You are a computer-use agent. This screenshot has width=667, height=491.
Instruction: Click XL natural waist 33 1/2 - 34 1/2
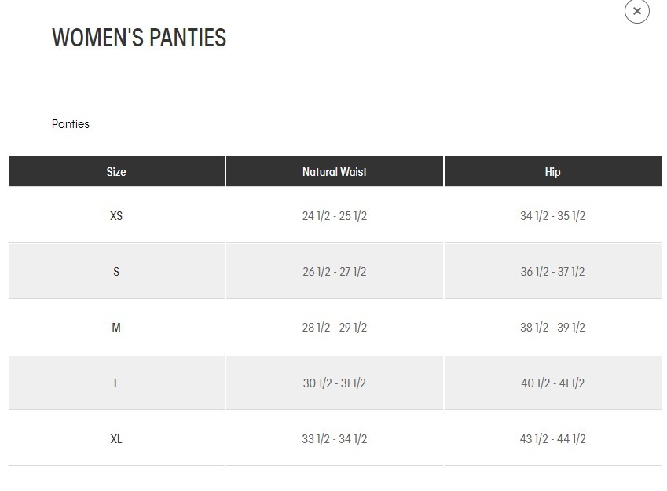click(x=335, y=439)
